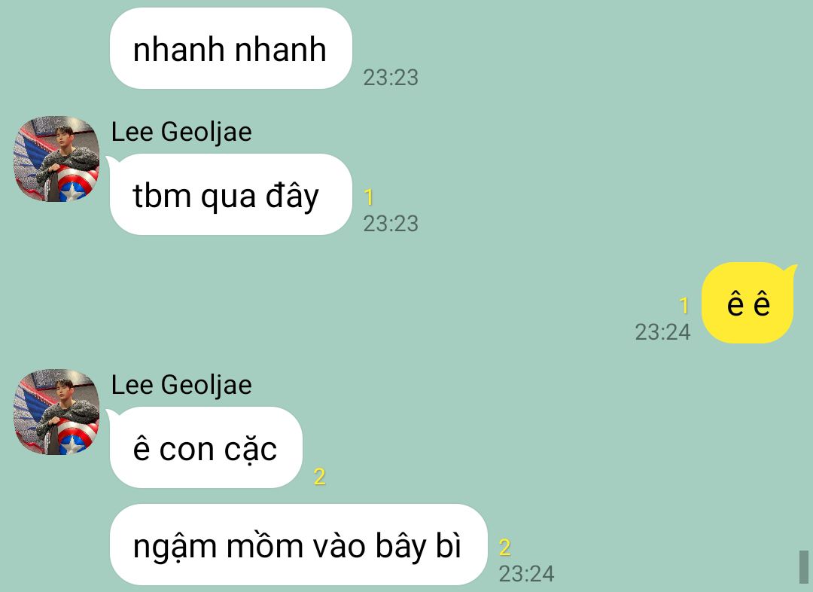Select the "ngậm mồm vào bây bì" message
The height and width of the screenshot is (592, 813).
coord(299,545)
